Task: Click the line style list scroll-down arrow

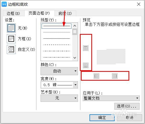Action: tap(75, 58)
